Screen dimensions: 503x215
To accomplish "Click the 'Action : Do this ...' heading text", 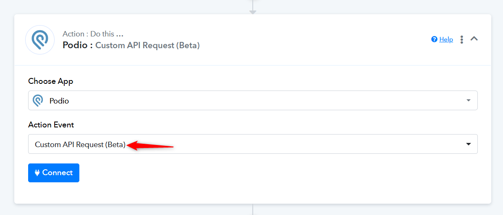I will (x=93, y=34).
